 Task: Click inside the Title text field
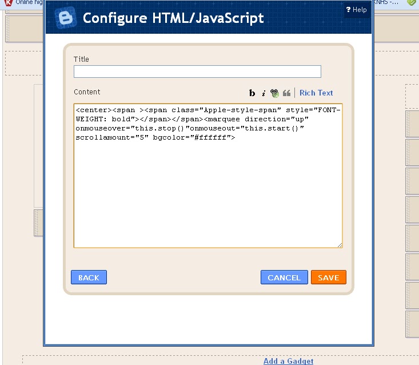click(197, 72)
